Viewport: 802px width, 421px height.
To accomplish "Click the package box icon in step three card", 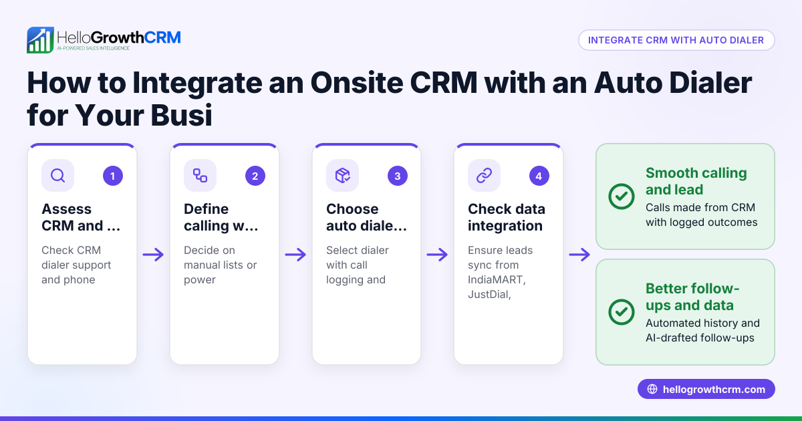I will (x=343, y=176).
